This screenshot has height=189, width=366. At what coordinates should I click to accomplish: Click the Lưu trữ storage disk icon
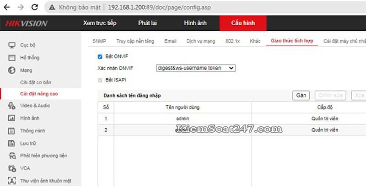(x=11, y=143)
